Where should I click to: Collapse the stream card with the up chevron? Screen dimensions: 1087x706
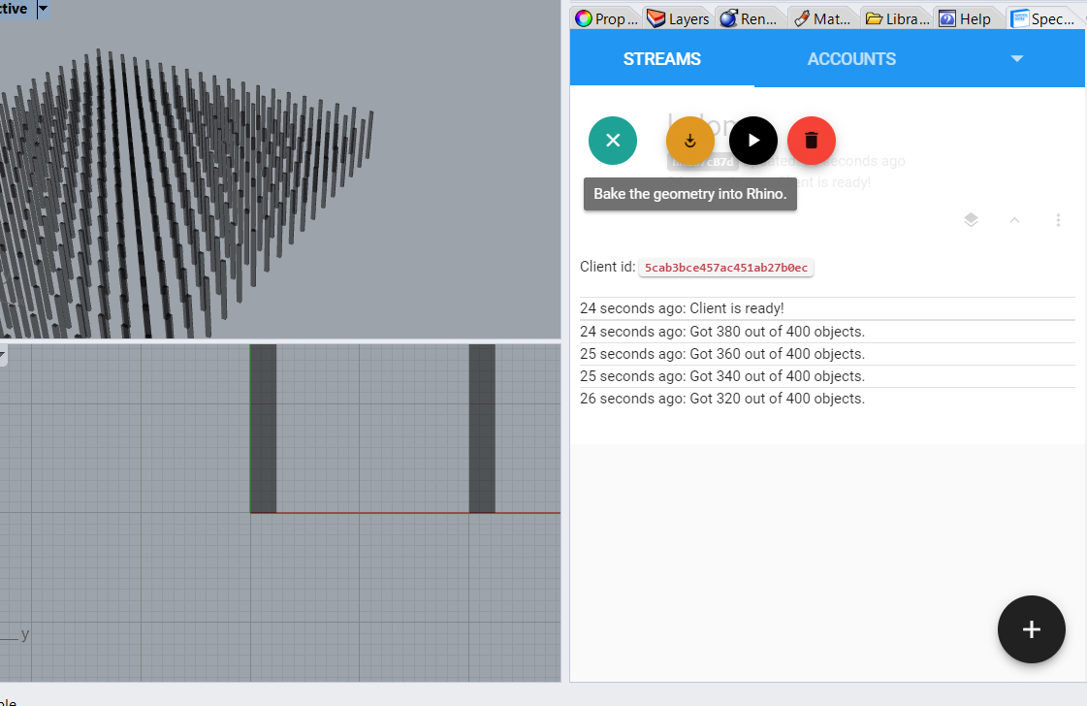(x=1014, y=220)
